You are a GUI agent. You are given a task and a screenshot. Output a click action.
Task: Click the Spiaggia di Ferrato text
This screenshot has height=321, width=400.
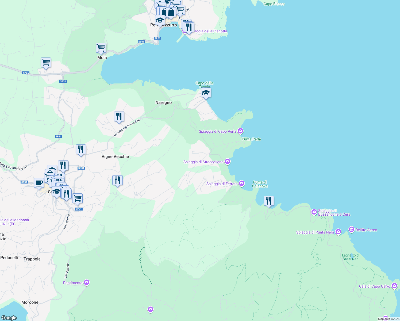click(222, 184)
